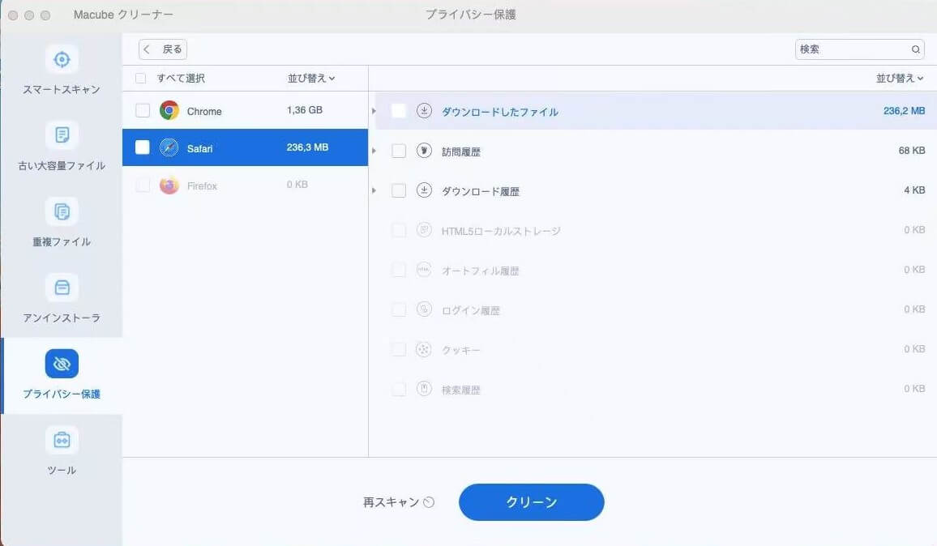937x546 pixels.
Task: Click the 検索履歴 label
Action: pos(460,390)
